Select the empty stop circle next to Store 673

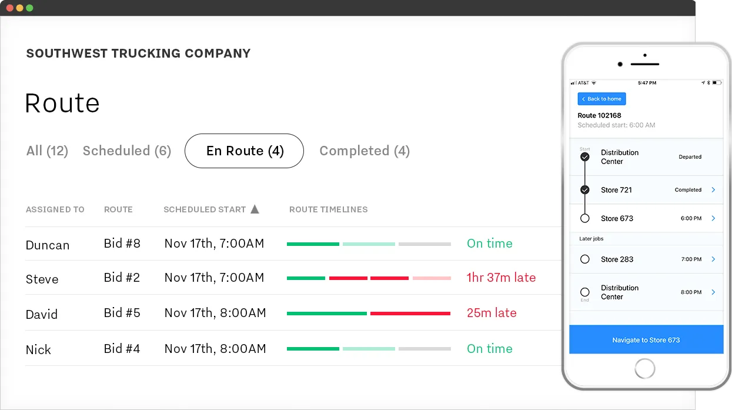[585, 218]
